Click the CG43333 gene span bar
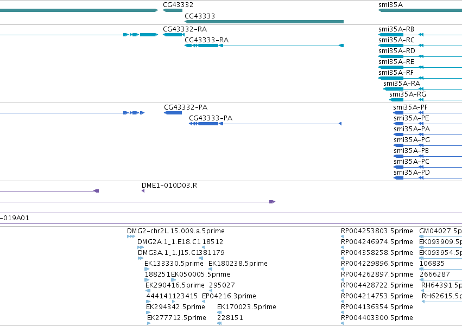Image resolution: width=462 pixels, height=326 pixels. tap(264, 22)
